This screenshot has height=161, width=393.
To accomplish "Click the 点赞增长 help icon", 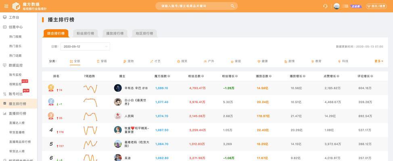I will point(338,76).
